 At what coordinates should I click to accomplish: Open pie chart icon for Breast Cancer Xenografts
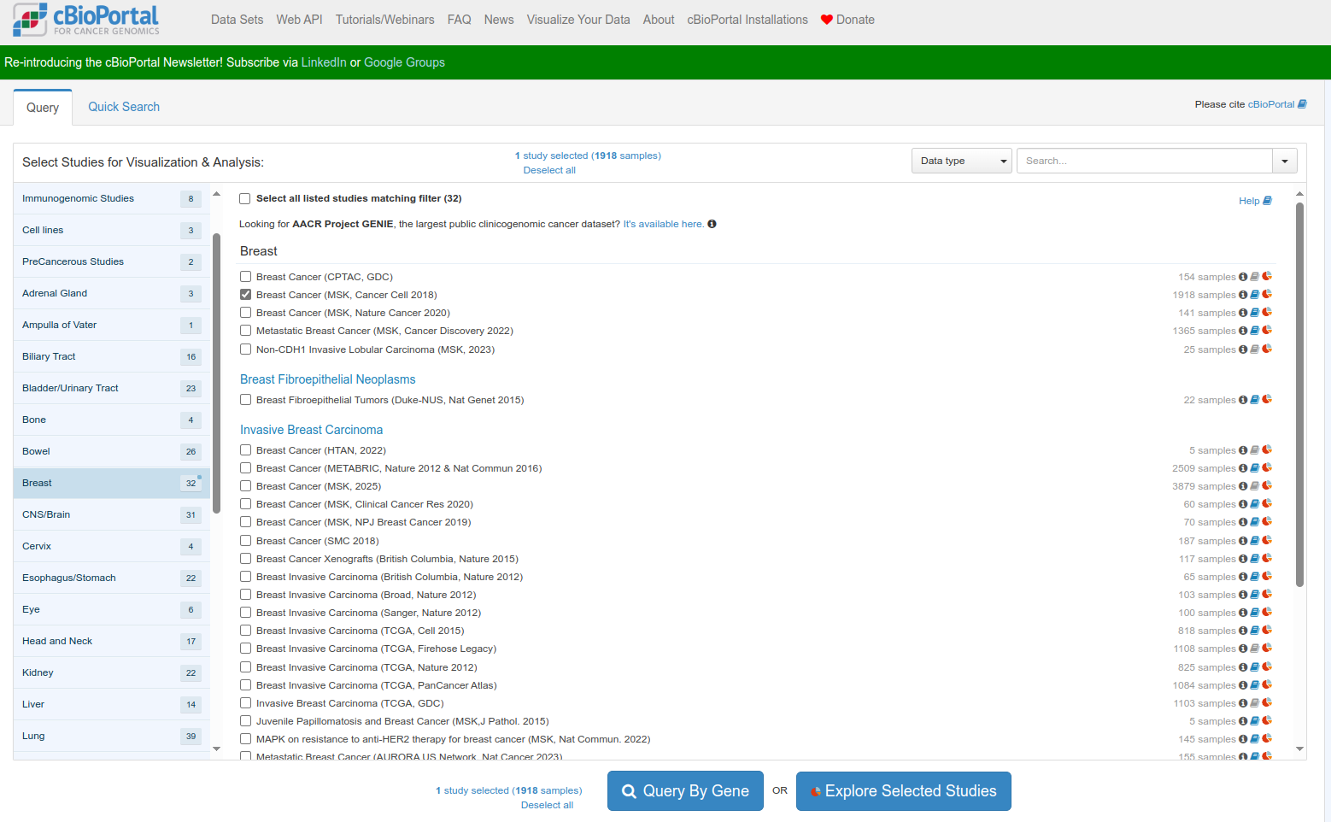click(1267, 559)
